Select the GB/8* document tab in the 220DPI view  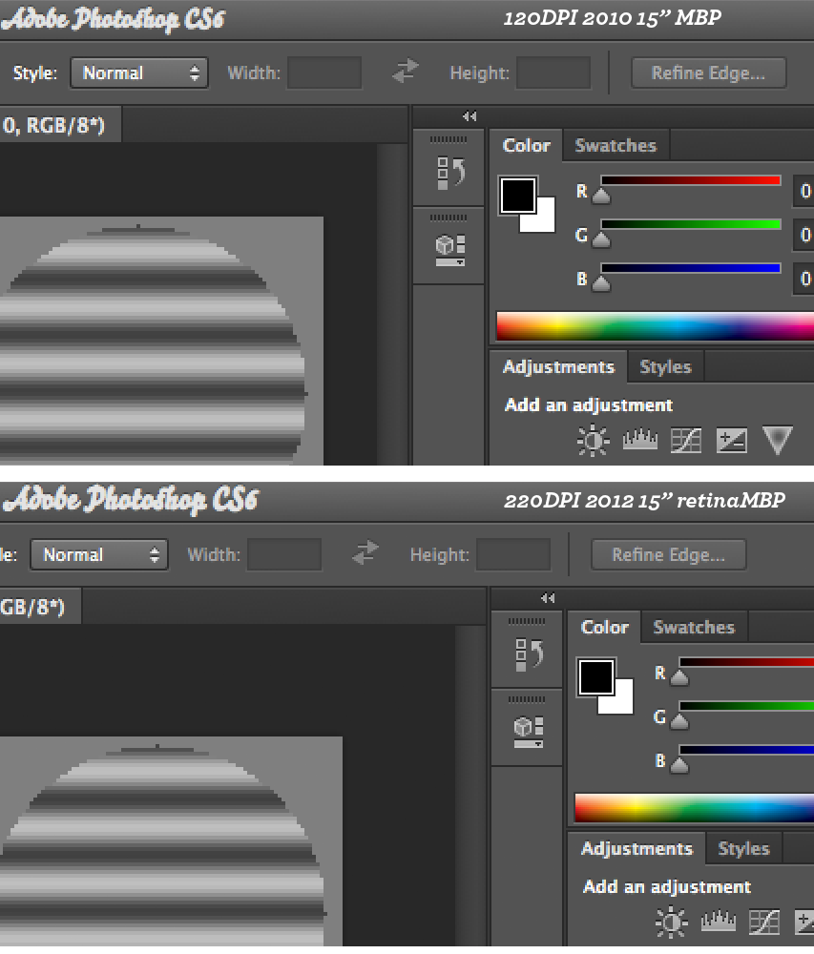coord(40,607)
